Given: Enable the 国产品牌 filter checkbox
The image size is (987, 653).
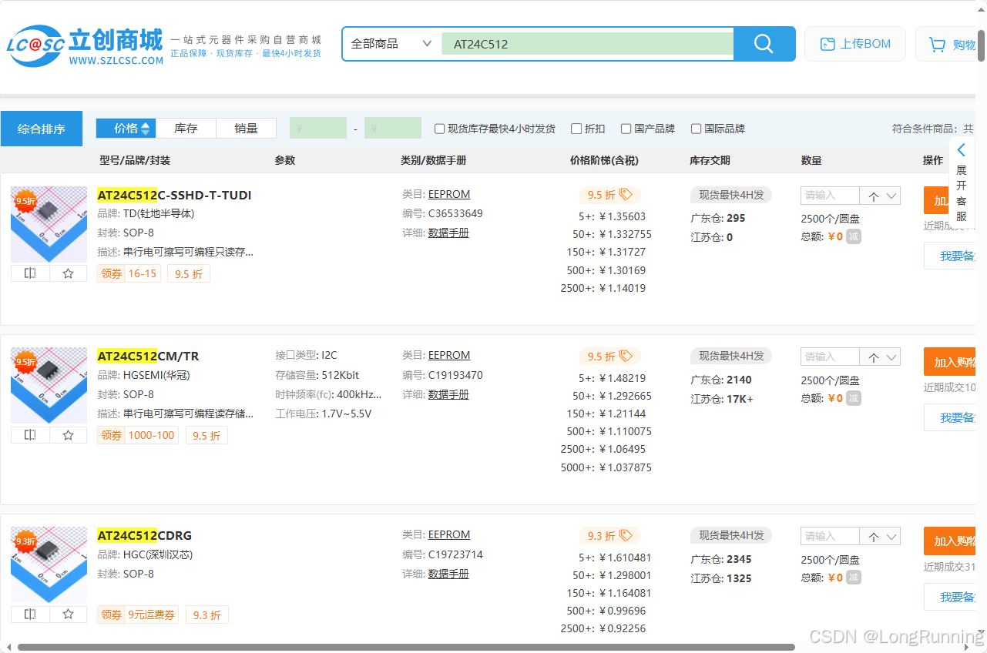Looking at the screenshot, I should coord(626,129).
